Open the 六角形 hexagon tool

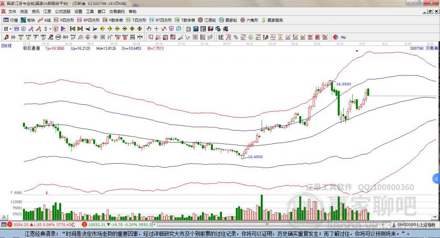point(249,20)
